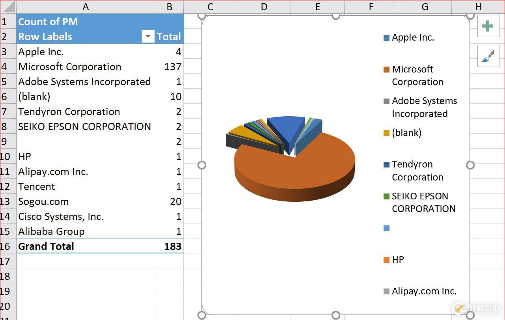The width and height of the screenshot is (505, 320).
Task: Select column B header
Action: click(x=170, y=7)
